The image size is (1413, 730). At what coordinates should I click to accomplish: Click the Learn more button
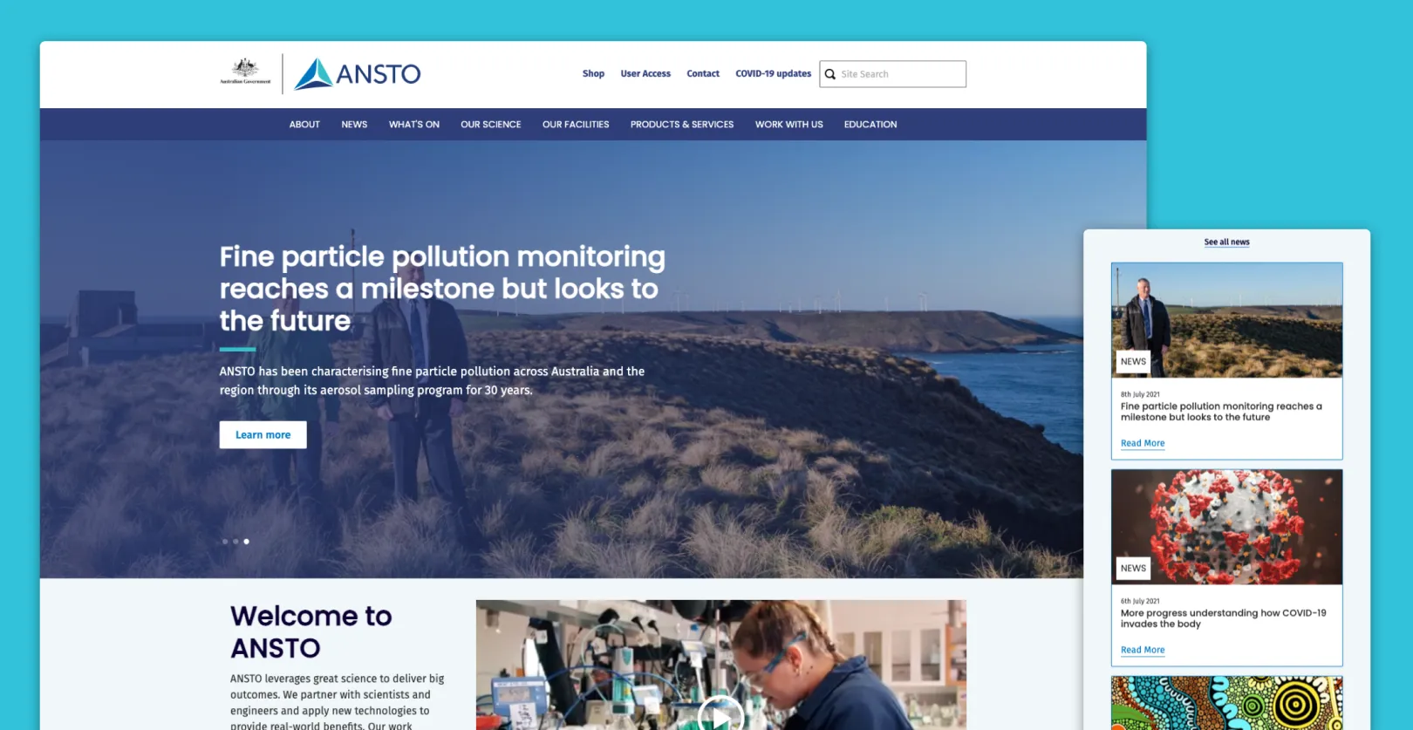(x=263, y=434)
